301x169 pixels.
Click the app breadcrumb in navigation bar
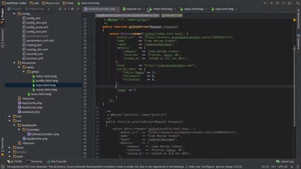(x=34, y=3)
